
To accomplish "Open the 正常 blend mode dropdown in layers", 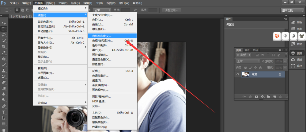I will click(248, 61).
